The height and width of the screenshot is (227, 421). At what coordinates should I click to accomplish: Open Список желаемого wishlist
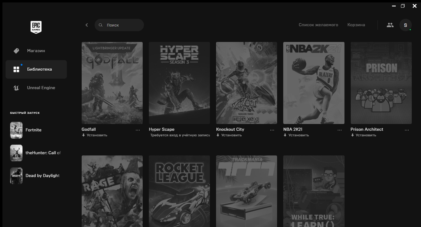point(318,25)
